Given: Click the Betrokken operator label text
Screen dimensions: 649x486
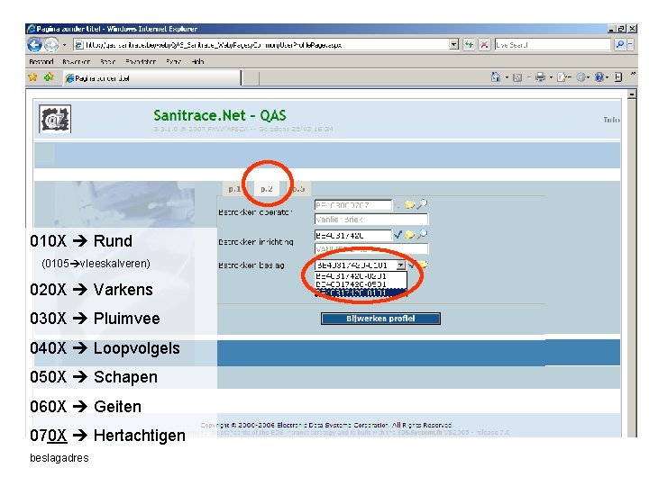Looking at the screenshot, I should pyautogui.click(x=255, y=212).
